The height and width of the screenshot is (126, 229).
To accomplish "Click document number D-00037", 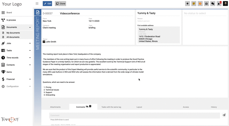I will [x=48, y=13].
